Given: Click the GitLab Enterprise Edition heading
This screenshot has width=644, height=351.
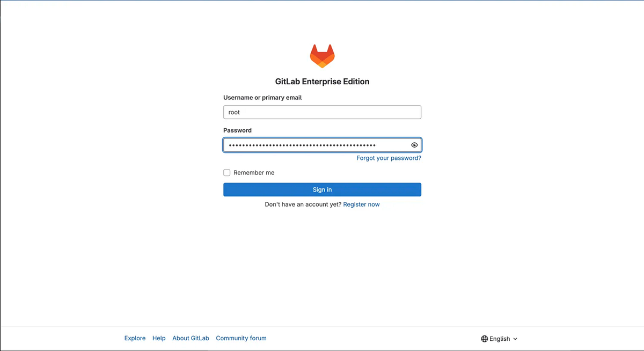Looking at the screenshot, I should [322, 81].
